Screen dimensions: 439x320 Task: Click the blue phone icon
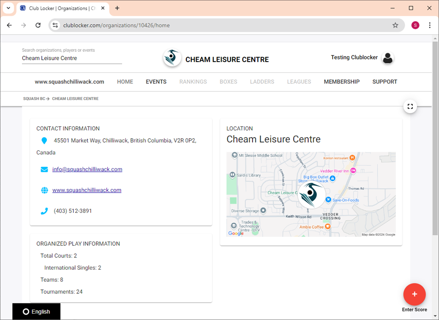[44, 211]
